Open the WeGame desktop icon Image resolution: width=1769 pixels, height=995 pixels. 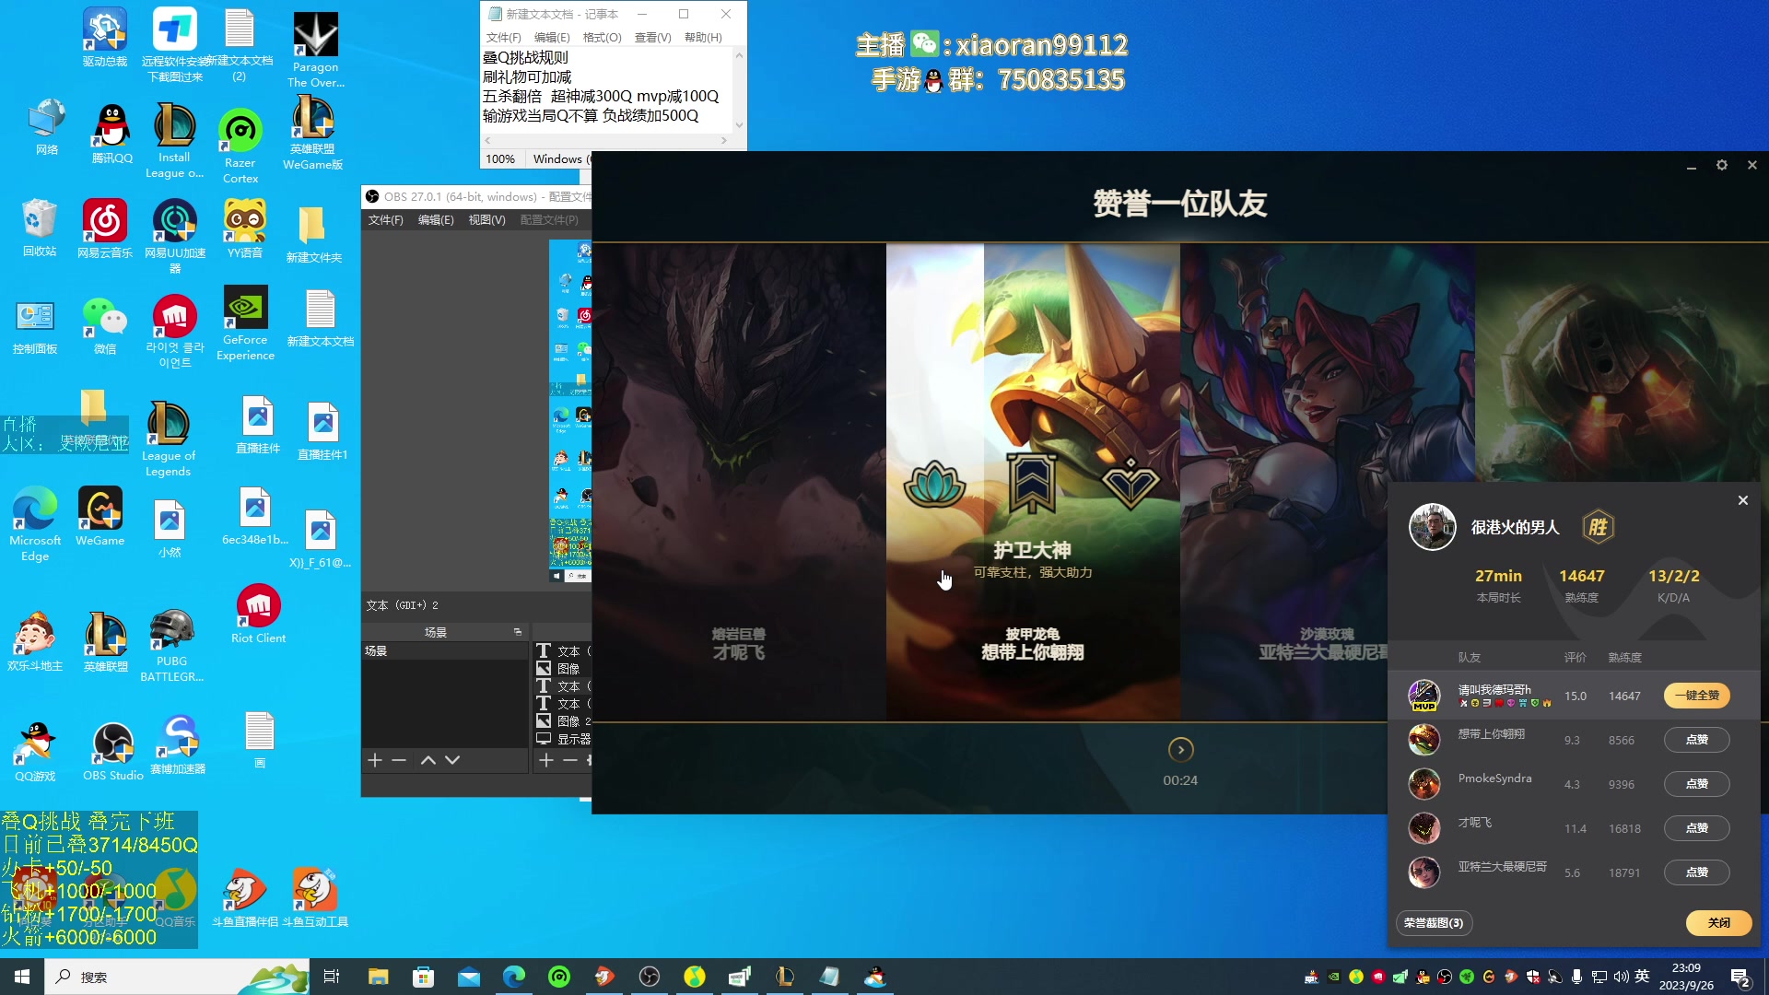100,517
